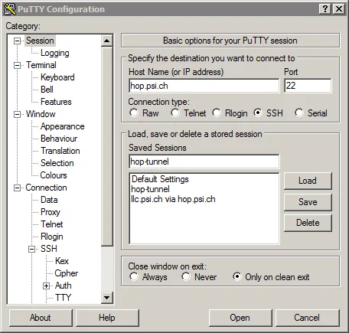Open the Keyboard category
Viewport: 349px width, 333px height.
coord(57,77)
